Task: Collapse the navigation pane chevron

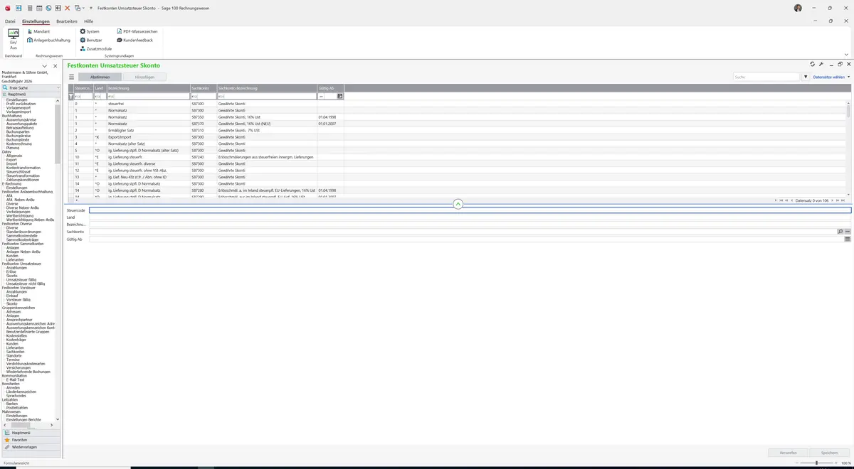Action: pyautogui.click(x=44, y=66)
